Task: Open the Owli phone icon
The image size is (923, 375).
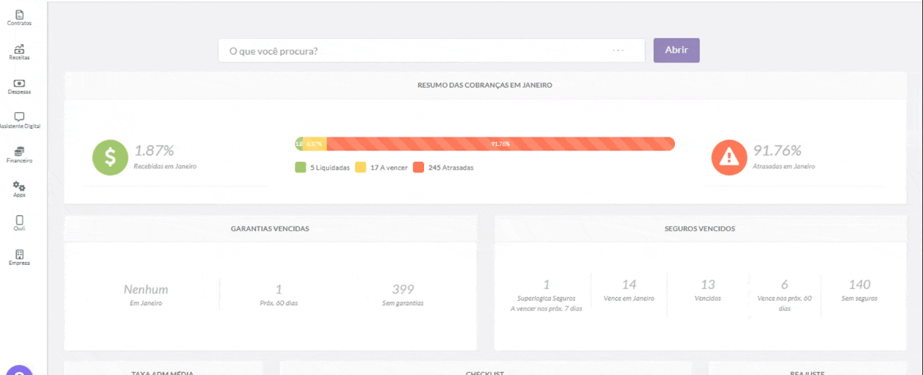Action: pyautogui.click(x=19, y=220)
